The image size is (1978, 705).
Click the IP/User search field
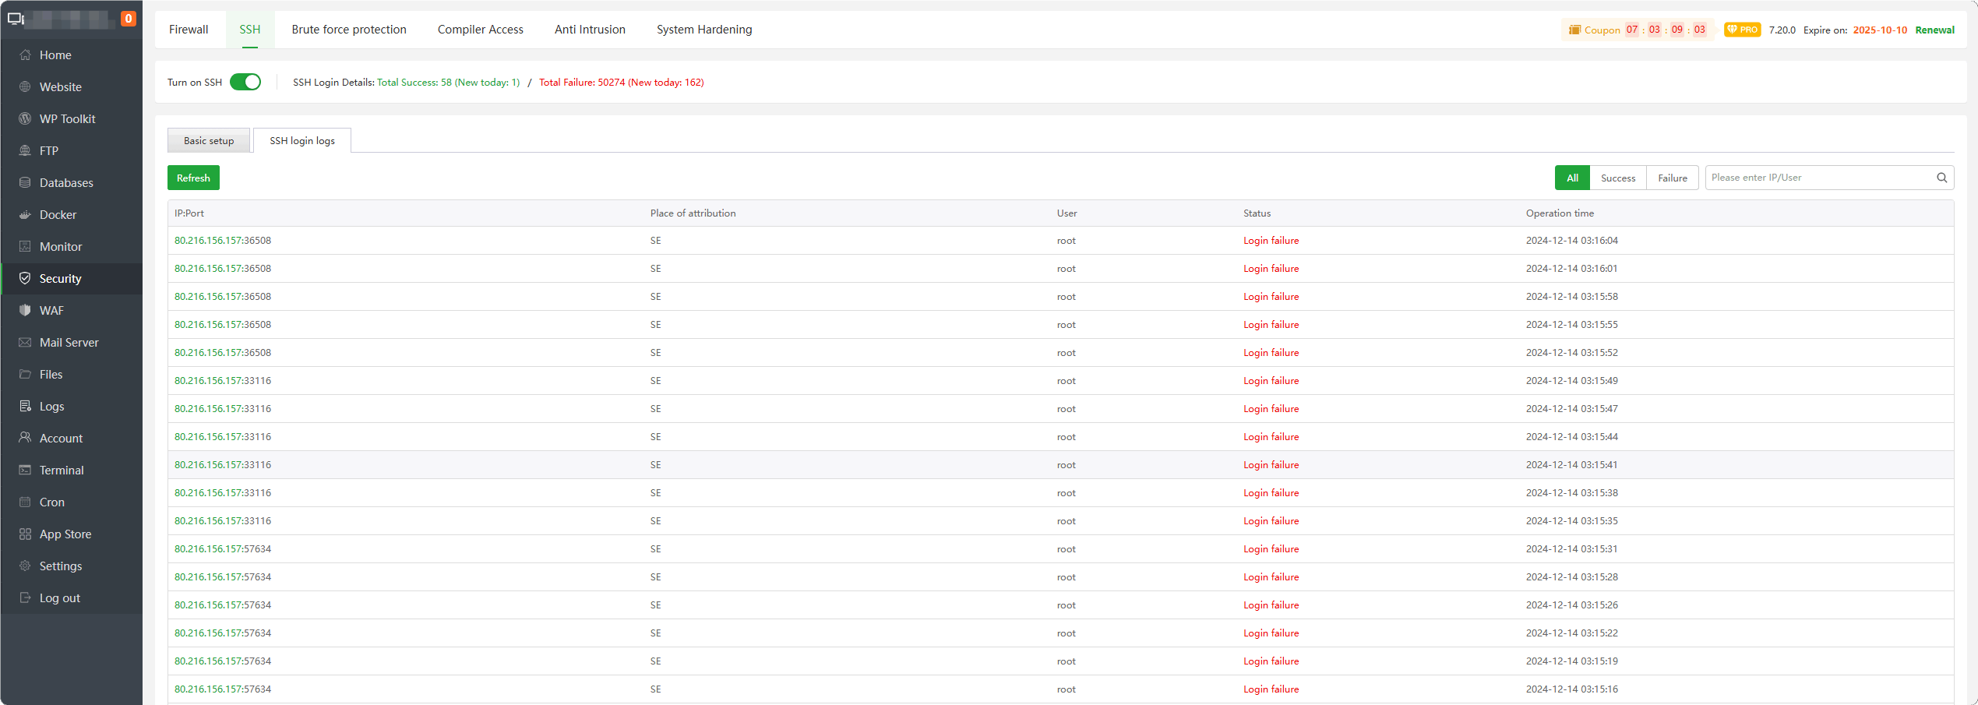pyautogui.click(x=1819, y=178)
